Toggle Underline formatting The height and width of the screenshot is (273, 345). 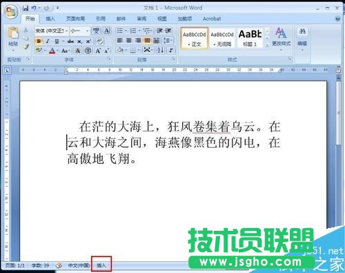[57, 41]
